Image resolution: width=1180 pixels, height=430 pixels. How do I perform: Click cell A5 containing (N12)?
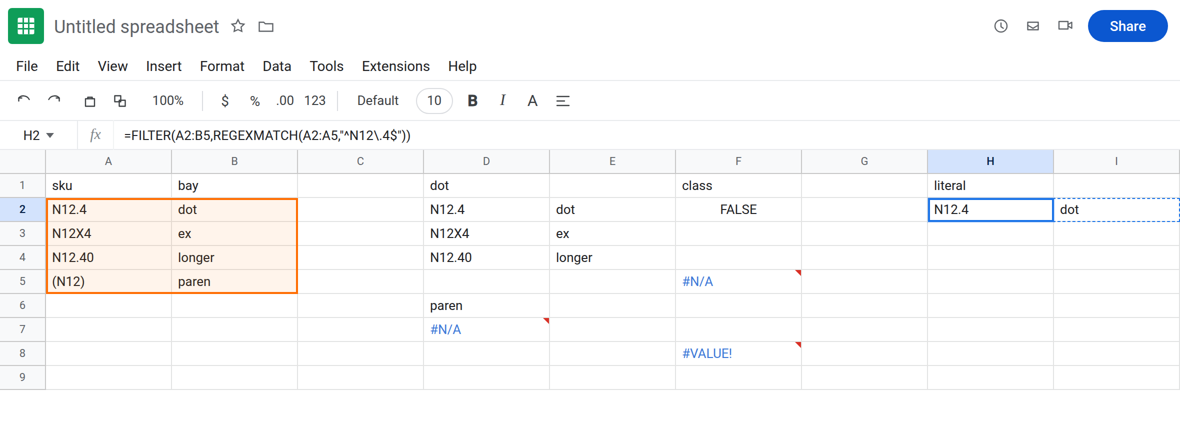coord(108,281)
